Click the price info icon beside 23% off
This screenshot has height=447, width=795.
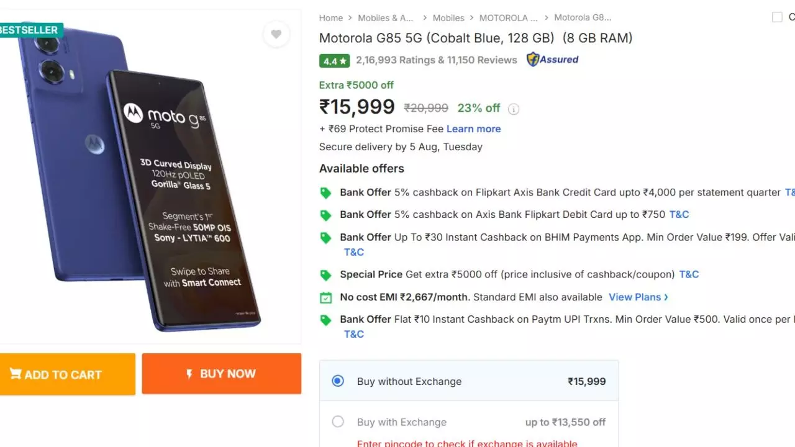pos(514,109)
